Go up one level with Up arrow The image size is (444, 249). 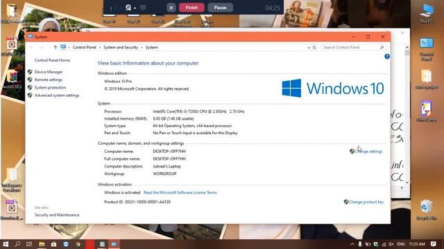[x=55, y=48]
